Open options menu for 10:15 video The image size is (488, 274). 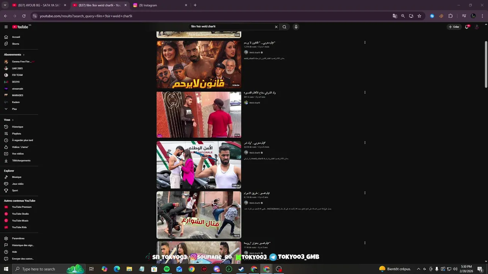point(365,193)
